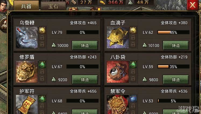Select the 护军符 yellow talisman image
Viewport: 201px width, 114px height.
tap(27, 104)
